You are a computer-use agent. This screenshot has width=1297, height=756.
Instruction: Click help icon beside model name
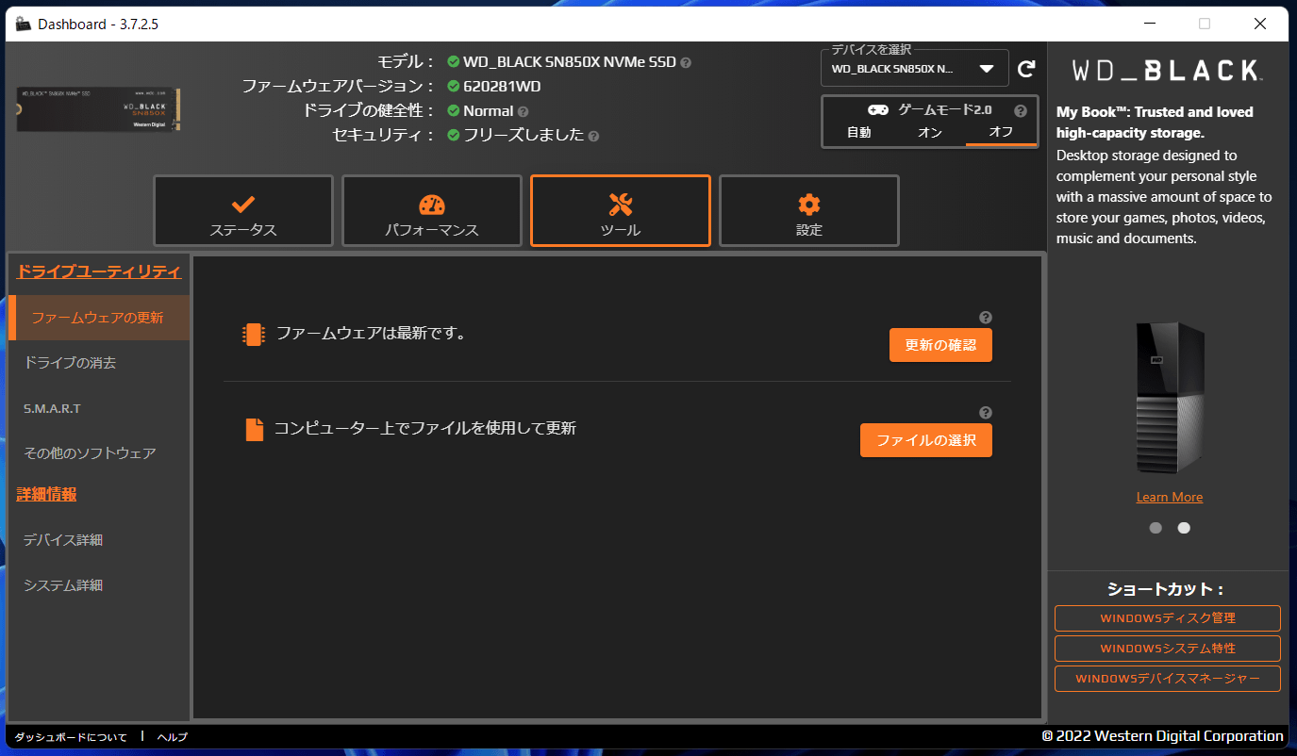[x=686, y=62]
